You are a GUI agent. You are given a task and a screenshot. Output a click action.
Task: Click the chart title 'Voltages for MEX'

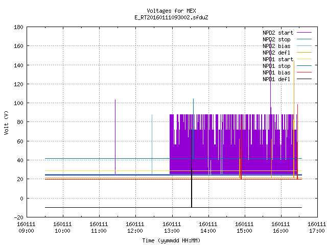coord(171,11)
